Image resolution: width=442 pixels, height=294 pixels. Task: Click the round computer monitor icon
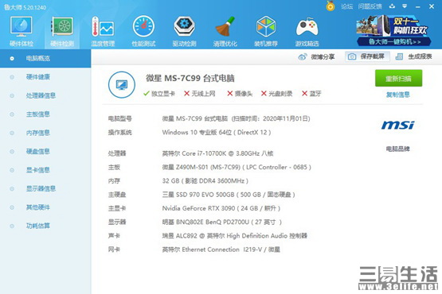[x=122, y=85]
